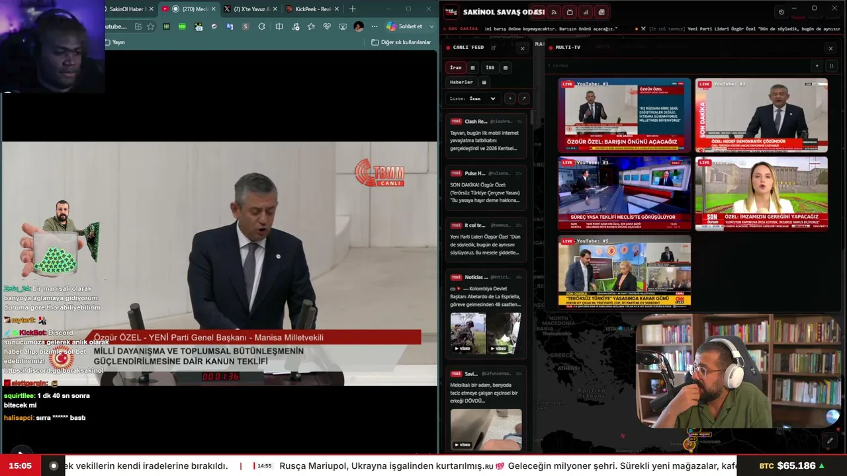Screen dimensions: 847x476
Task: Open the Pulse H... feed post about Özgür Özel
Action: click(486, 188)
